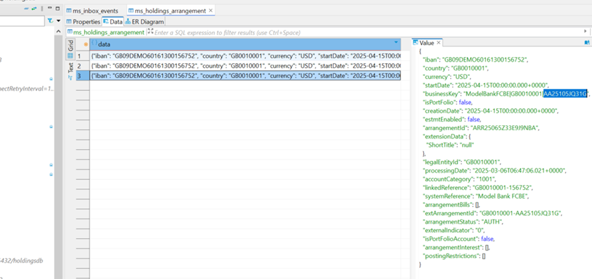
Task: Minimize the navigator panel
Action: point(49,9)
